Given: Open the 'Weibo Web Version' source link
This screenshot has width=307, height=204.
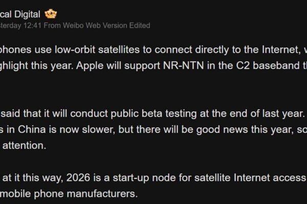Looking at the screenshot, I should (96, 25).
